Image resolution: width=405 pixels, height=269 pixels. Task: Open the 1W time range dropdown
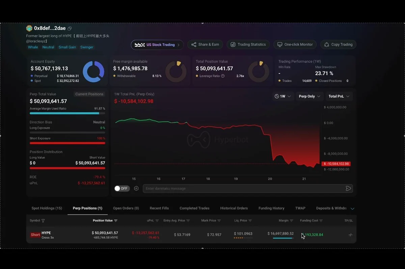click(x=283, y=96)
